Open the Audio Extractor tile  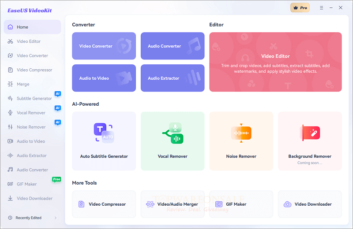click(x=173, y=78)
